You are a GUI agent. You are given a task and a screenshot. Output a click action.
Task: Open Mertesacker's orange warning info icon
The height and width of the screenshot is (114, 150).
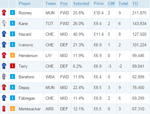coord(13,109)
